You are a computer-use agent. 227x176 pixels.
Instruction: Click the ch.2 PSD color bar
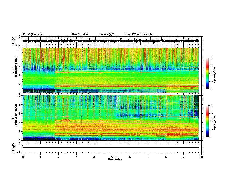coord(207,121)
